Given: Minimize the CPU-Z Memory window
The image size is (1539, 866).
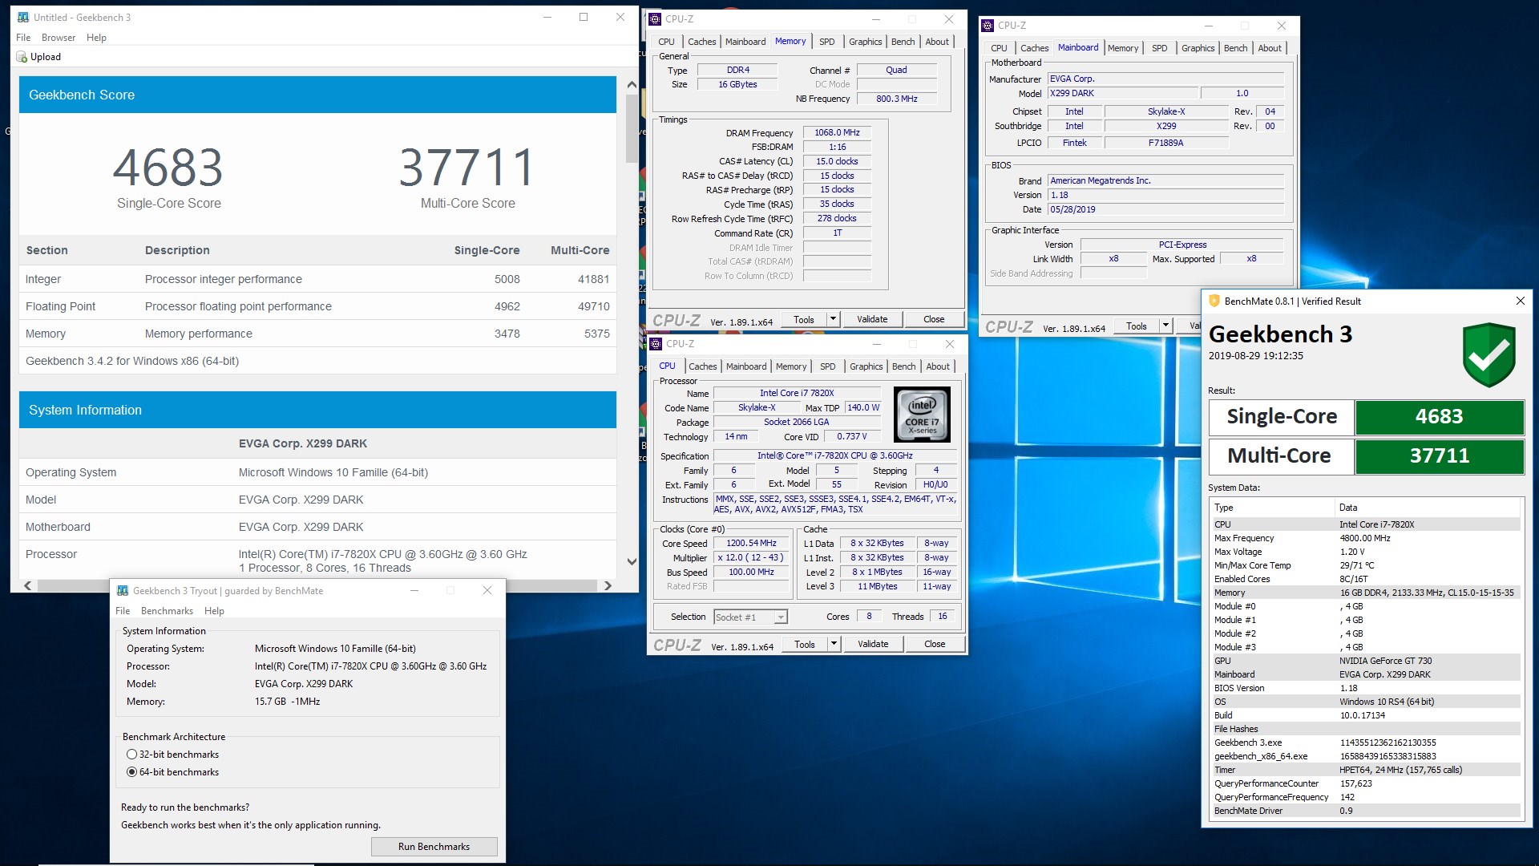Looking at the screenshot, I should pyautogui.click(x=876, y=19).
